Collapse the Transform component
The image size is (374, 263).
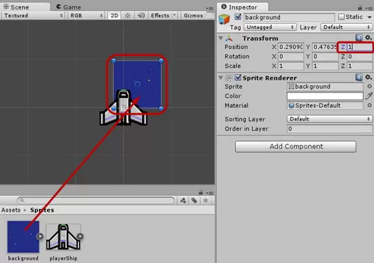[220, 38]
